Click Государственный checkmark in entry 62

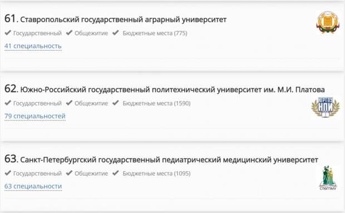tap(8, 103)
